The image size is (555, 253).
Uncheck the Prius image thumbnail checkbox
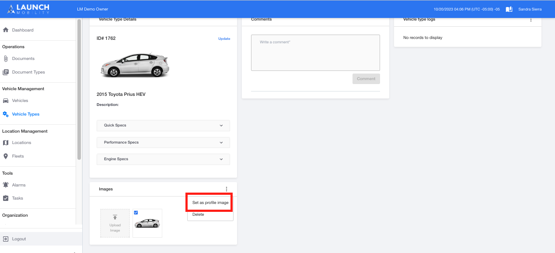[136, 213]
